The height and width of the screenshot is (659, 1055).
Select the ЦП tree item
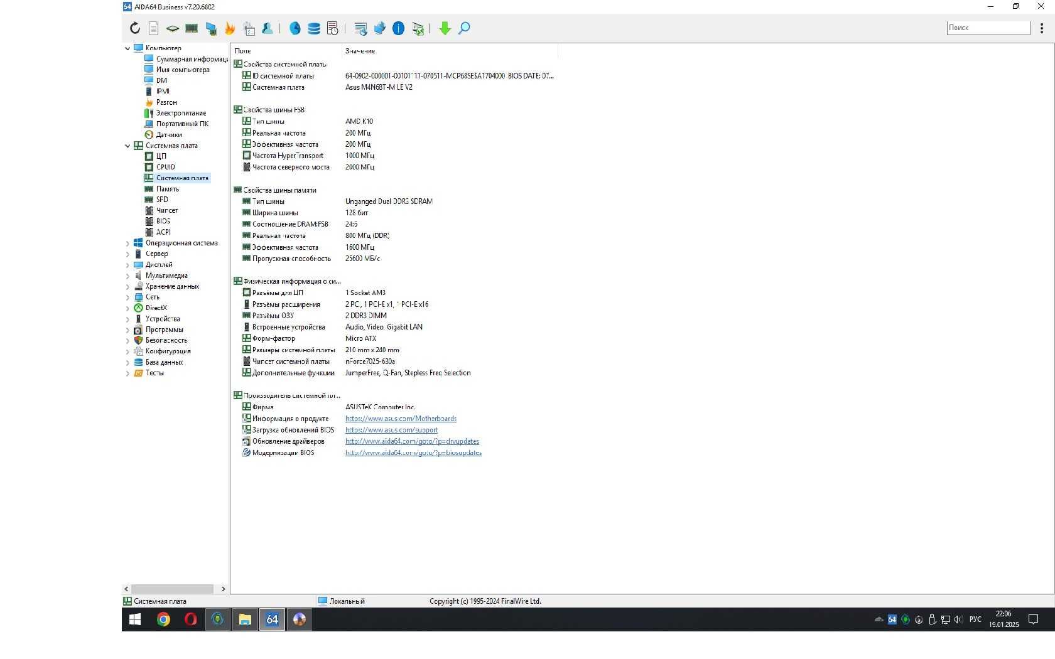(x=161, y=156)
